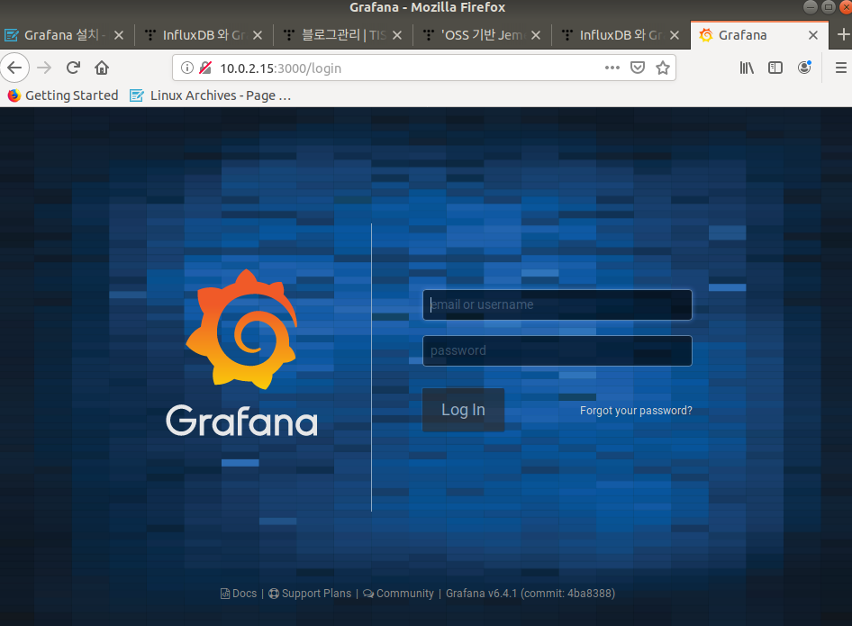Image resolution: width=852 pixels, height=626 pixels.
Task: Bookmark this page with the star
Action: [662, 68]
